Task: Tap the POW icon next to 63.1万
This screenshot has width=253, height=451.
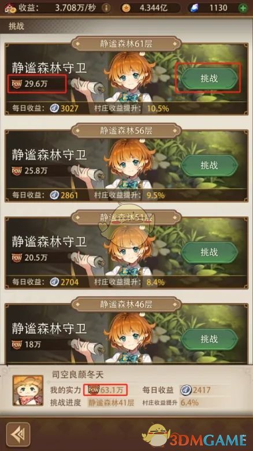Action: 93,390
